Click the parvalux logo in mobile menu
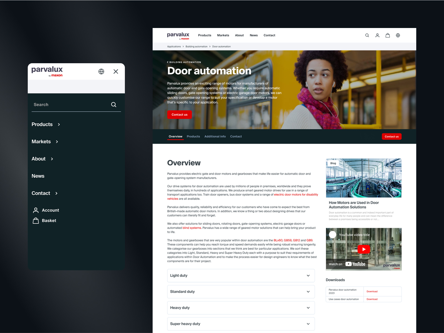The image size is (444, 333). (47, 71)
